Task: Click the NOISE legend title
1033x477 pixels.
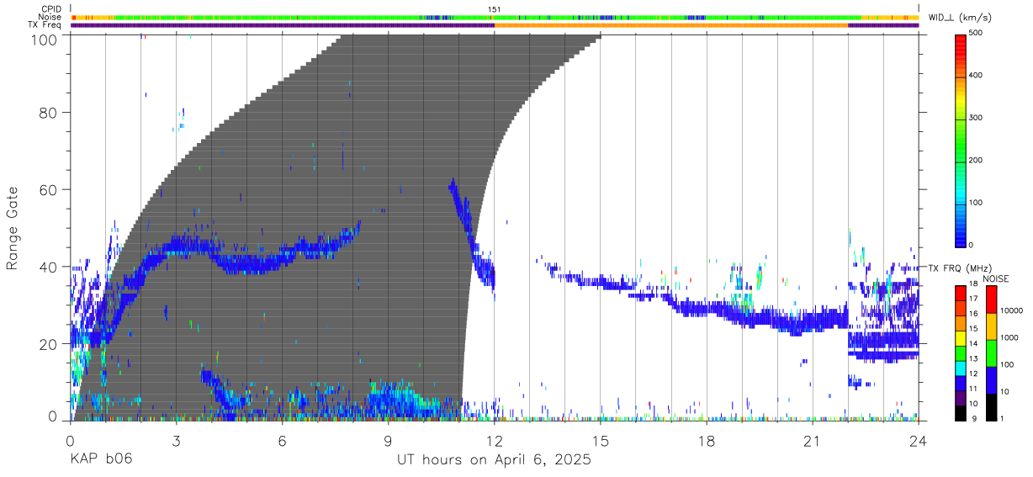Action: 995,278
